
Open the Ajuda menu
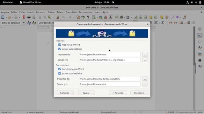[106, 12]
